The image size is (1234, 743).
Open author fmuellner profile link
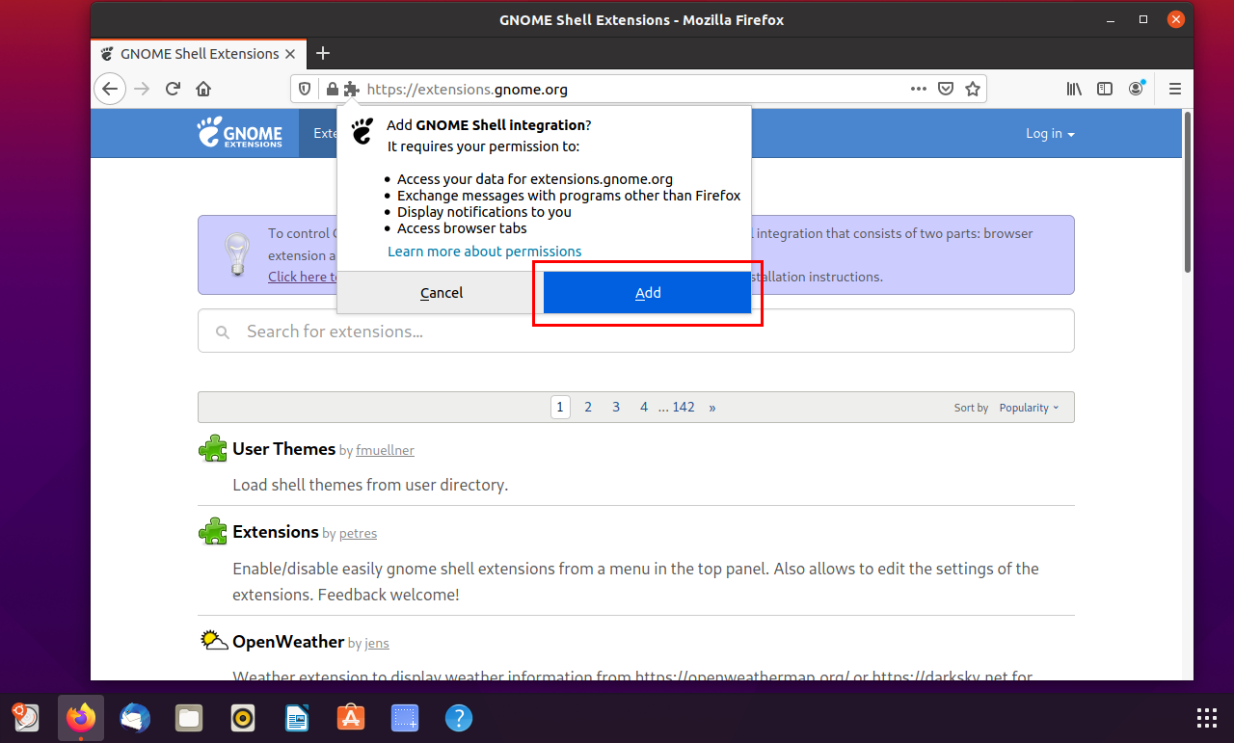[x=385, y=450]
